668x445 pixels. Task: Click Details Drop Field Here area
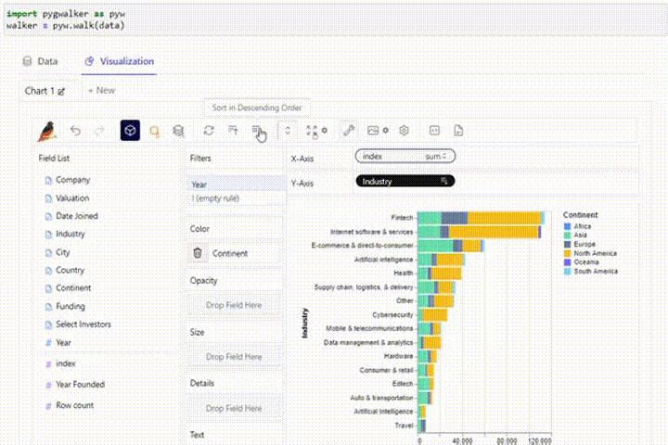coord(234,408)
